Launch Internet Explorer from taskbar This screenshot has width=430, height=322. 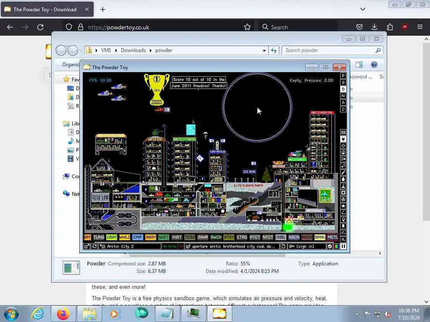click(x=37, y=314)
